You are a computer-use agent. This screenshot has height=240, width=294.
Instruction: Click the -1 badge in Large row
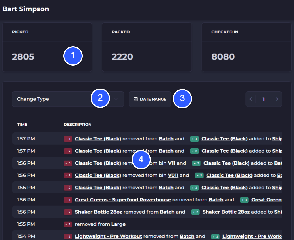(x=68, y=224)
